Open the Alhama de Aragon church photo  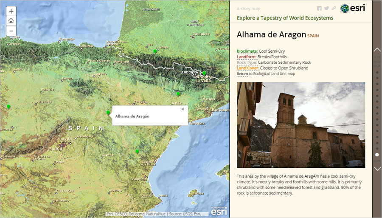click(x=301, y=125)
